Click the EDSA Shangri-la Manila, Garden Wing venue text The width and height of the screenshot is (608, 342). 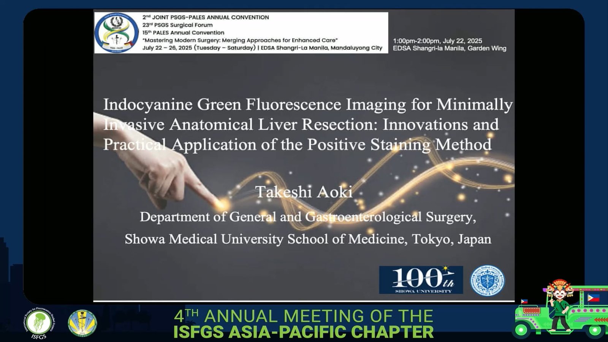[449, 48]
